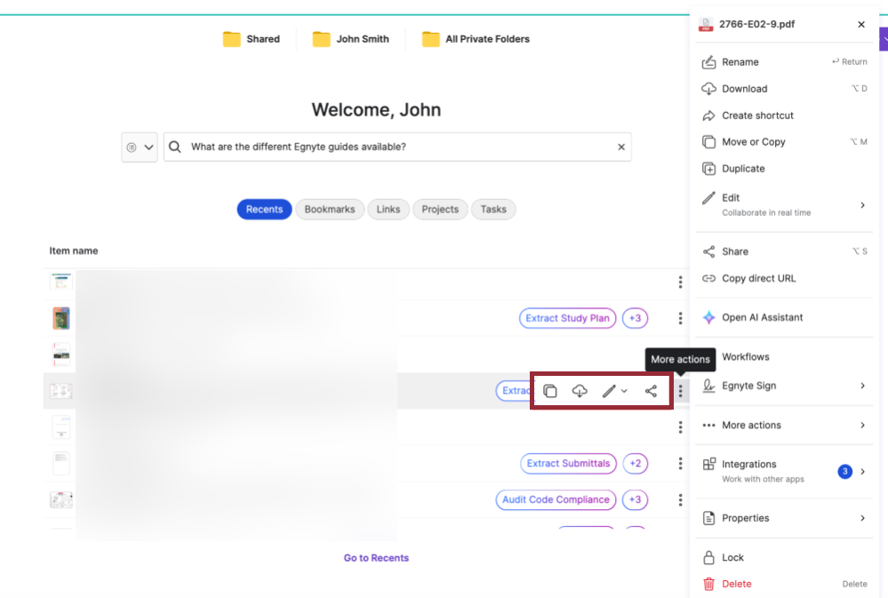Close the 2766-E02-9.pdf context panel
This screenshot has height=598, width=888.
click(x=861, y=24)
